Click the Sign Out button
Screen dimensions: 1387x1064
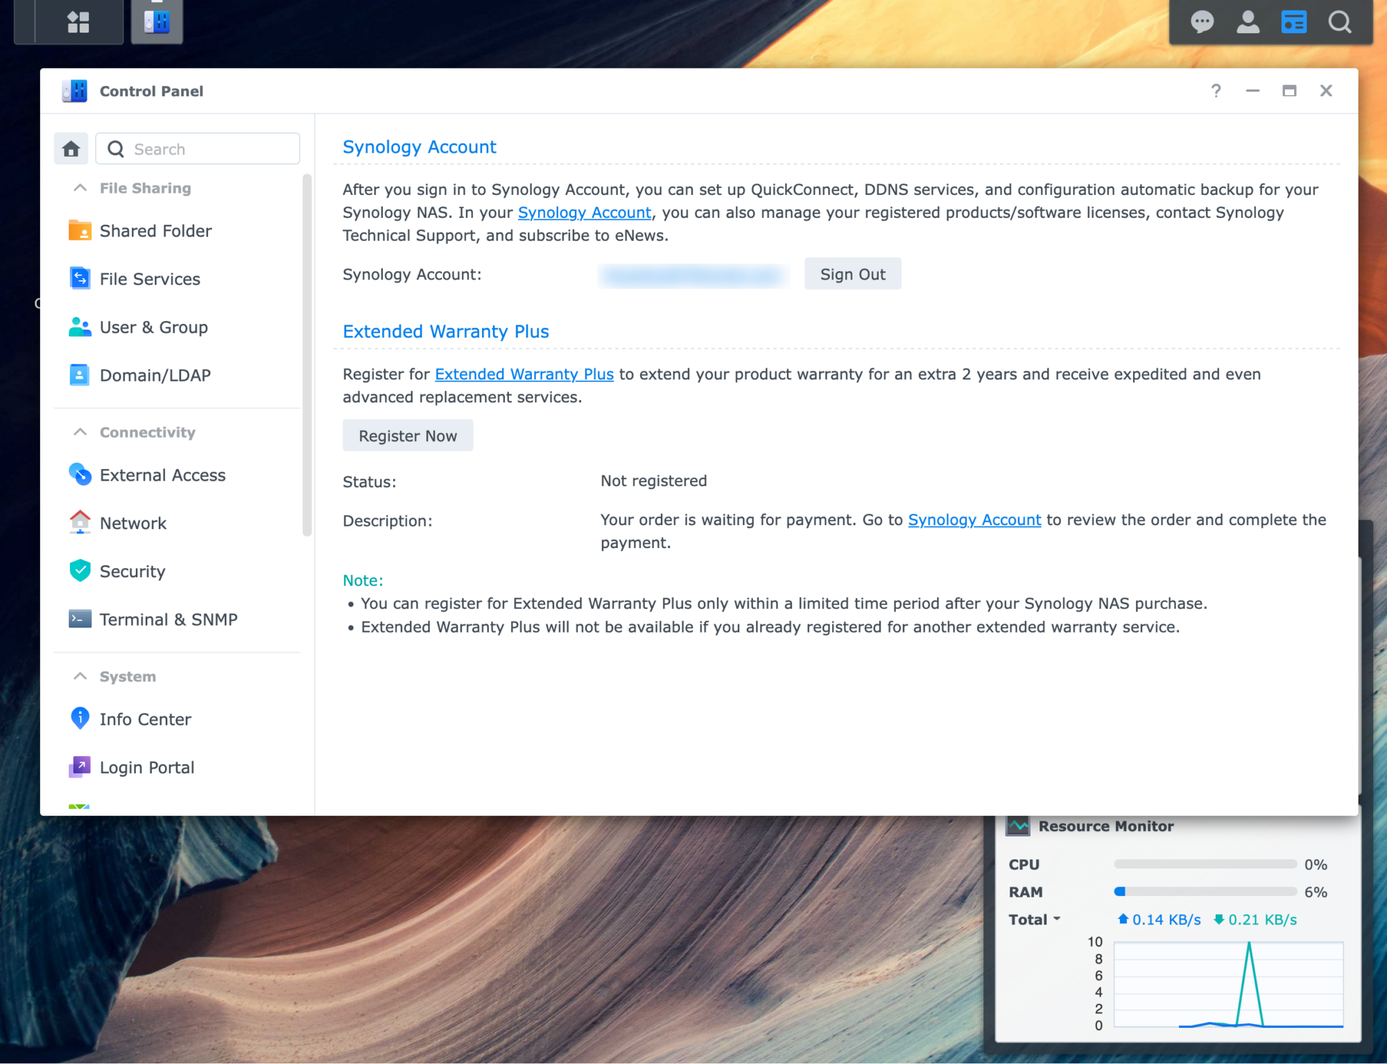click(852, 274)
